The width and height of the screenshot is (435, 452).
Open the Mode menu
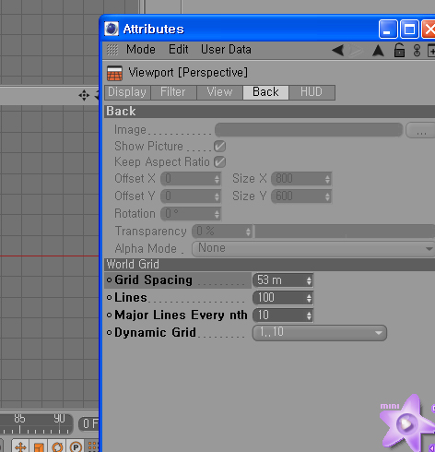point(141,50)
